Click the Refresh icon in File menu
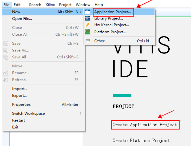This screenshot has height=148, width=194. pos(6,80)
